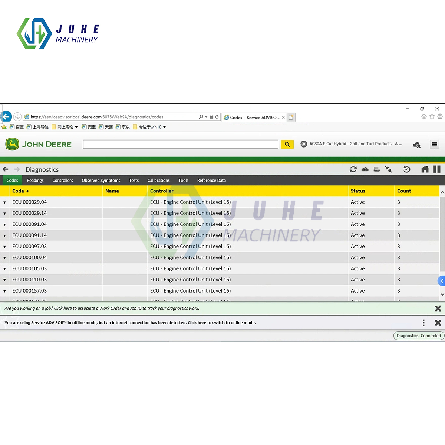Screen dimensions: 445x445
Task: Click the table scrollbar down arrow
Action: coord(442,294)
